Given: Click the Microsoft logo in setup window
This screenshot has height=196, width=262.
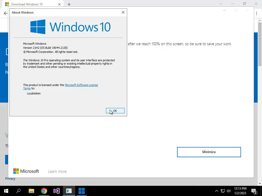Looking at the screenshot, I should [26, 171].
